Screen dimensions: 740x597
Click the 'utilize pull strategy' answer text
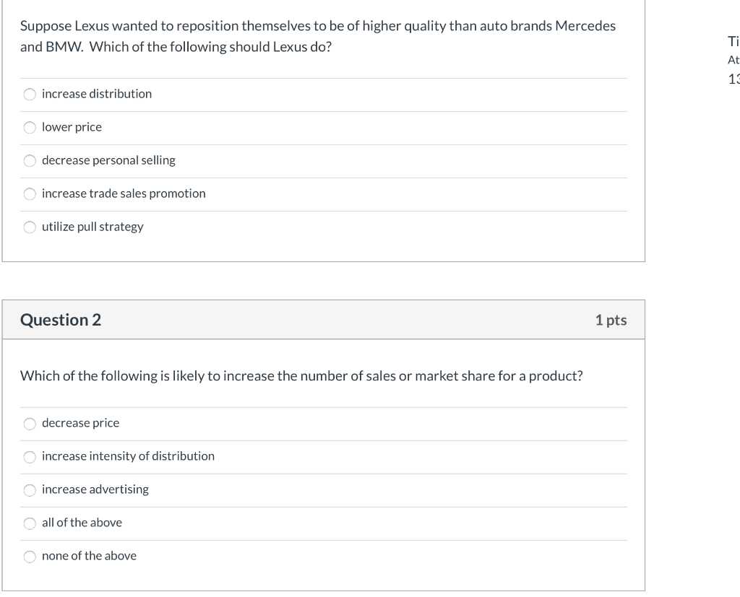point(92,227)
